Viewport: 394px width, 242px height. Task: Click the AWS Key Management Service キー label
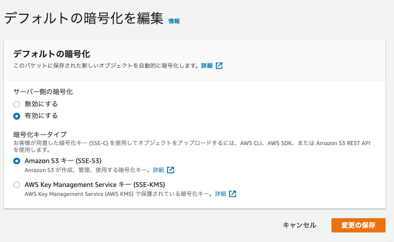tap(95, 185)
